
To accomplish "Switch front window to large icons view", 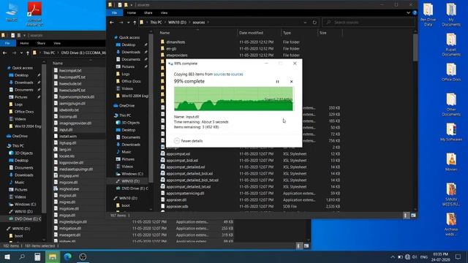I will click(413, 216).
